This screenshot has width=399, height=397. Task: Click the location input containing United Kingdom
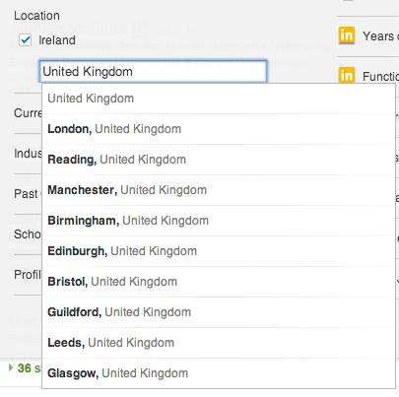point(153,71)
